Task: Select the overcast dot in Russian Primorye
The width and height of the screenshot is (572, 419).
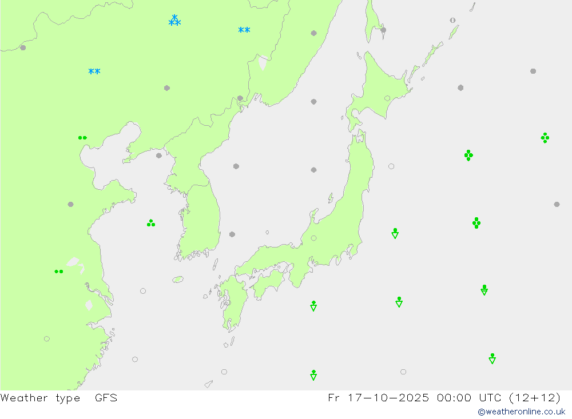Action: (313, 33)
